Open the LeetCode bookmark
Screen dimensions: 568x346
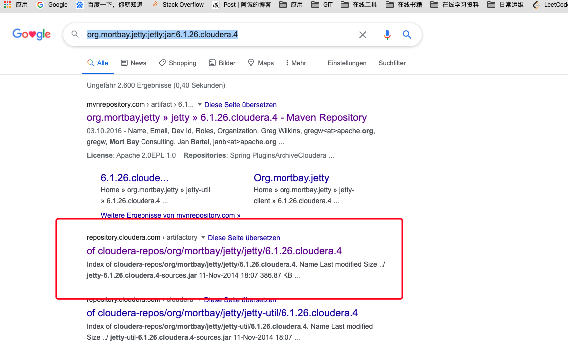point(550,4)
